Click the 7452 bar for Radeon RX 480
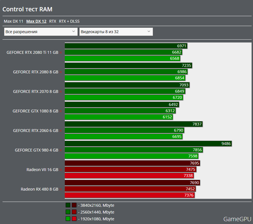The height and width of the screenshot is (224, 253). tap(130, 189)
